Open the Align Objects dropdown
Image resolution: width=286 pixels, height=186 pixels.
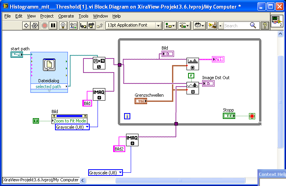click(x=170, y=25)
